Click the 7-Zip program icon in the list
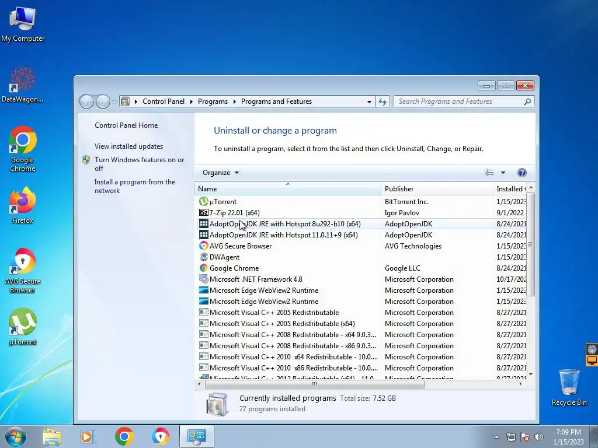Image resolution: width=598 pixels, height=448 pixels. [x=204, y=212]
